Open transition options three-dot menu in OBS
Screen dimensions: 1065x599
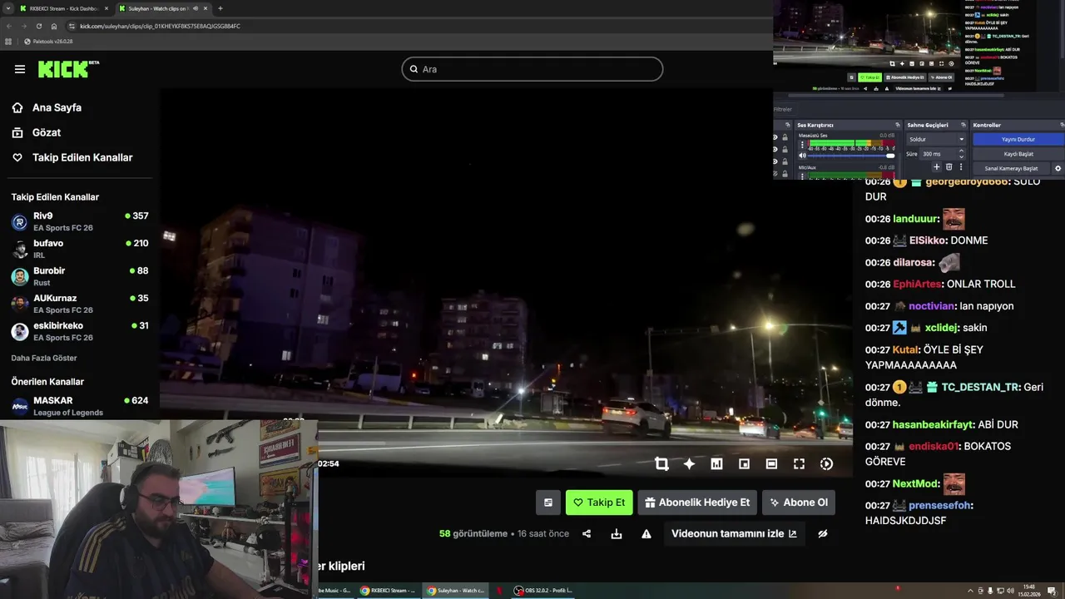[961, 167]
